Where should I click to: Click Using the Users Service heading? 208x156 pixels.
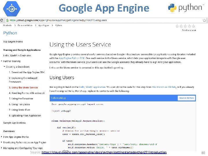[80, 44]
